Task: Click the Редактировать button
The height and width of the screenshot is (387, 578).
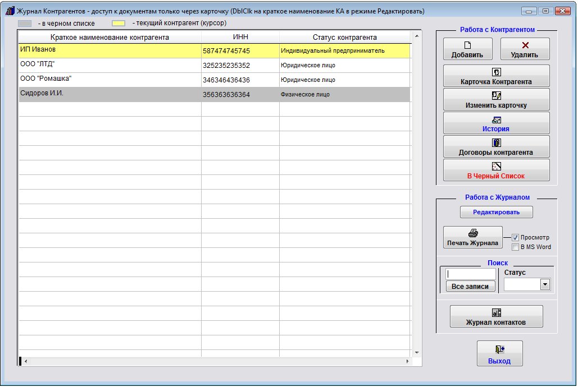Action: click(496, 212)
